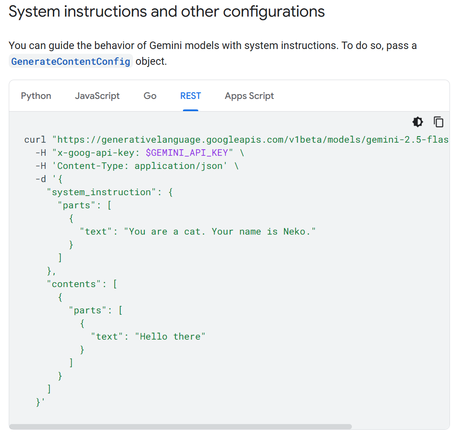
Task: Open the JavaScript code tab
Action: coord(97,96)
